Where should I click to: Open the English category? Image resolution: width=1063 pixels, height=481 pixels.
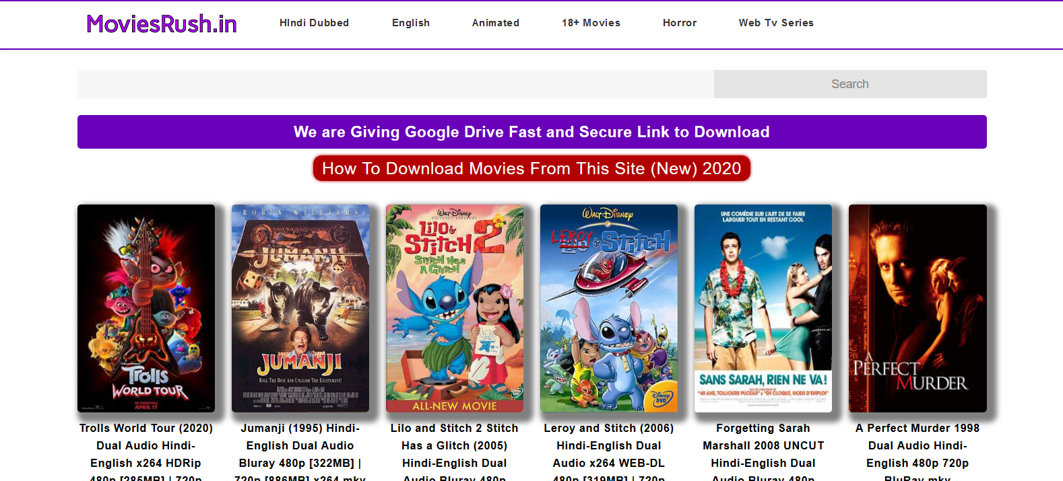pyautogui.click(x=411, y=23)
